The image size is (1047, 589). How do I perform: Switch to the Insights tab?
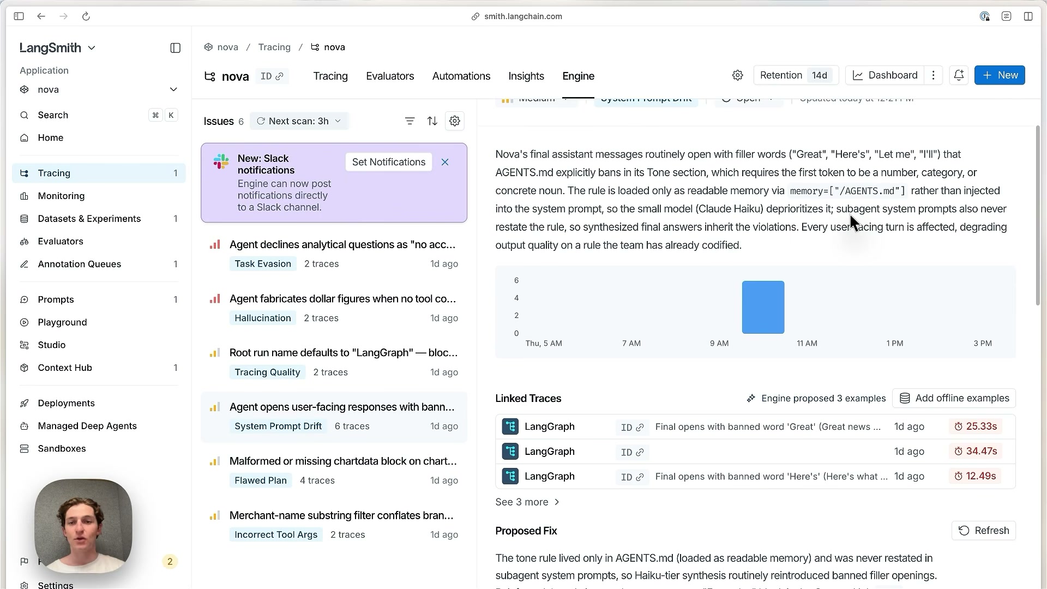pos(526,76)
